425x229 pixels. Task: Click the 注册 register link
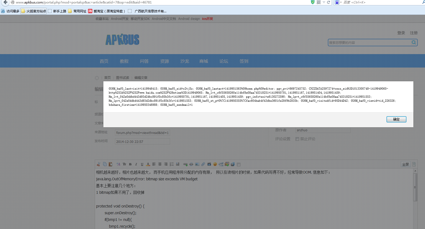[x=414, y=33]
